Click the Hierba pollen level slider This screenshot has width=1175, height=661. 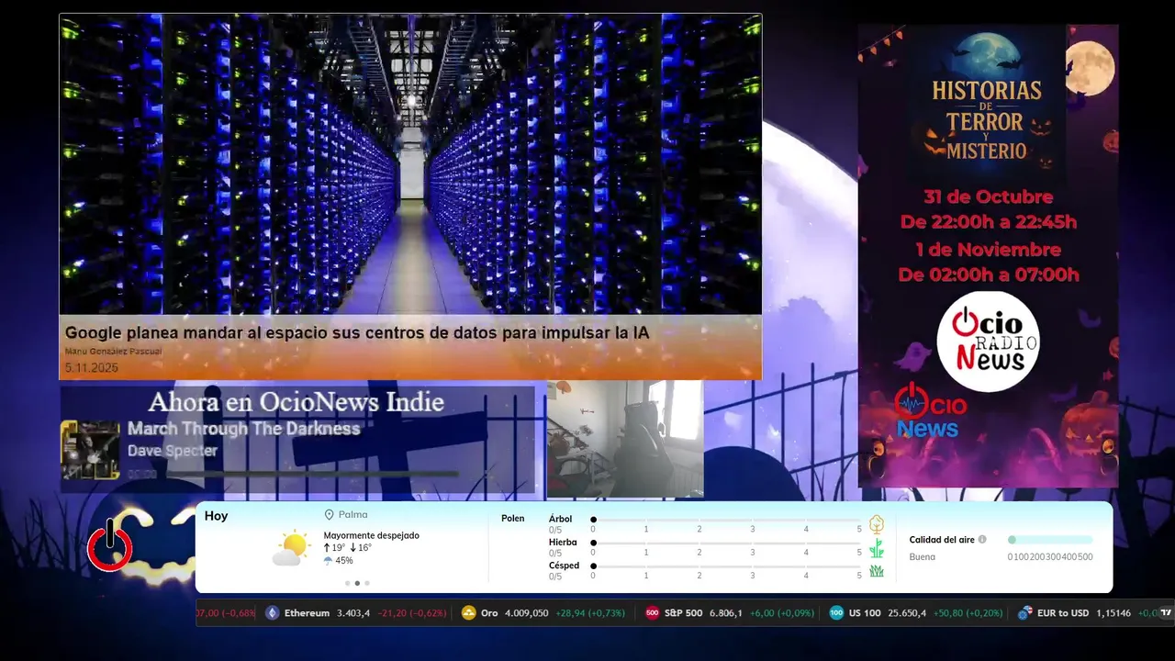727,543
